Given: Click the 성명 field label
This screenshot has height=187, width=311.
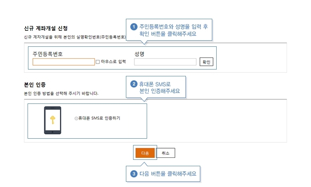Looking at the screenshot, I should click(x=139, y=54).
